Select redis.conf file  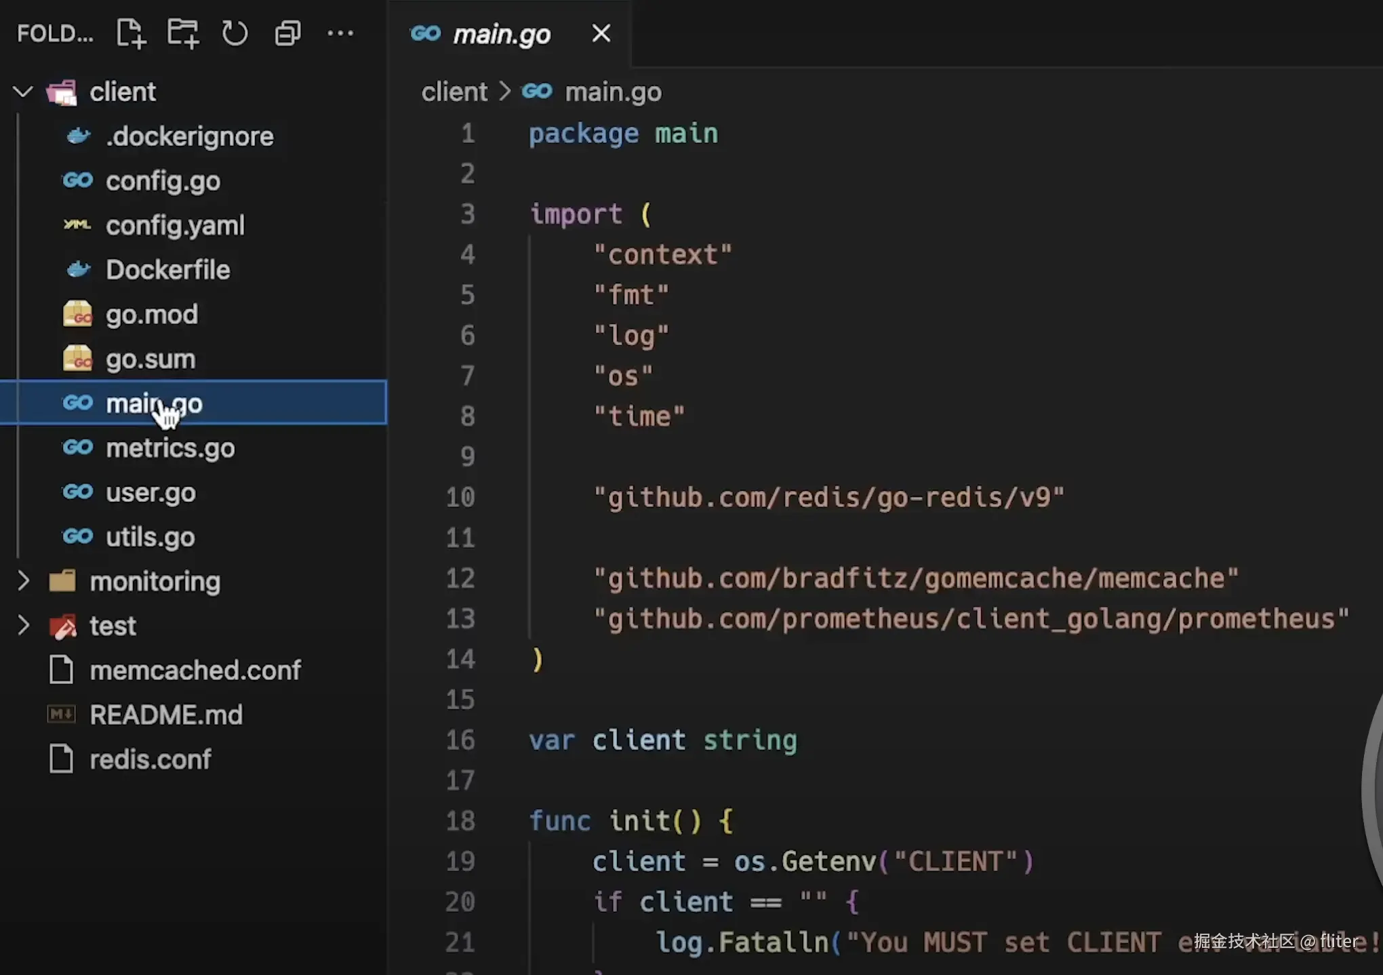click(x=150, y=759)
